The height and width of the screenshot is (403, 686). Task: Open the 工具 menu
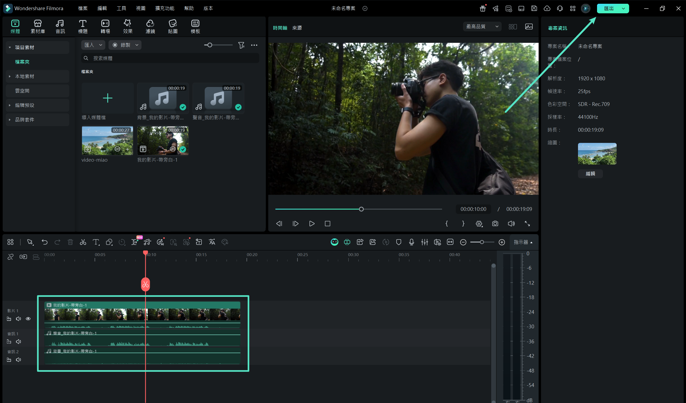coord(121,8)
